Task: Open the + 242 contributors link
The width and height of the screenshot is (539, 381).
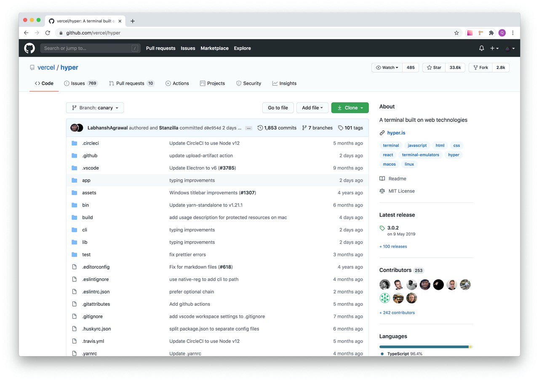Action: 397,313
